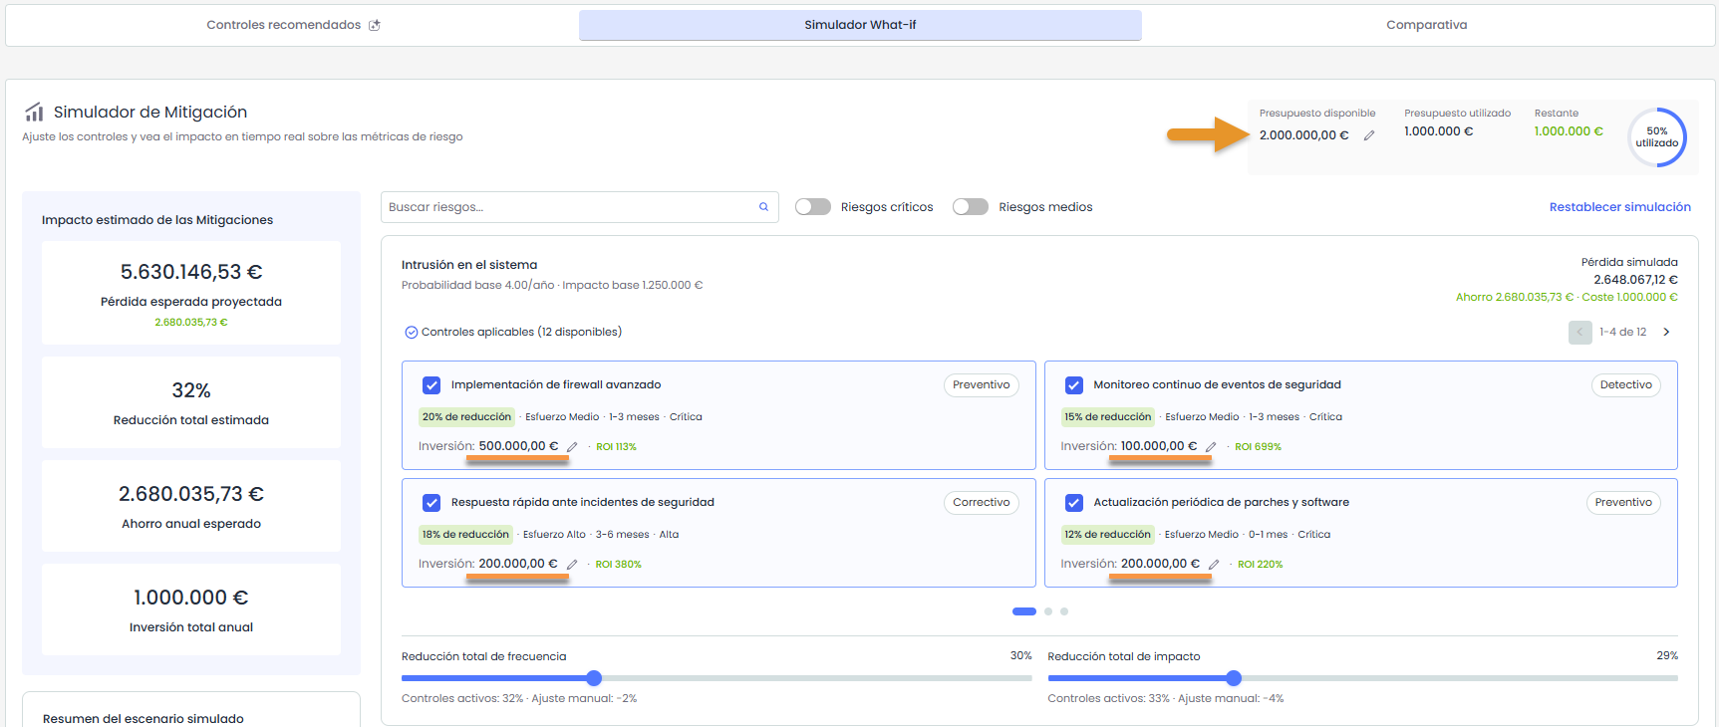Edit the 100.000,00 € monitoring investment pencil
The image size is (1719, 727).
[x=1211, y=447]
